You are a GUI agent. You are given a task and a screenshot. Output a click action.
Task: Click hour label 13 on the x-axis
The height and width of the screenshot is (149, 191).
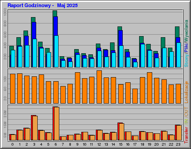coord(106,145)
